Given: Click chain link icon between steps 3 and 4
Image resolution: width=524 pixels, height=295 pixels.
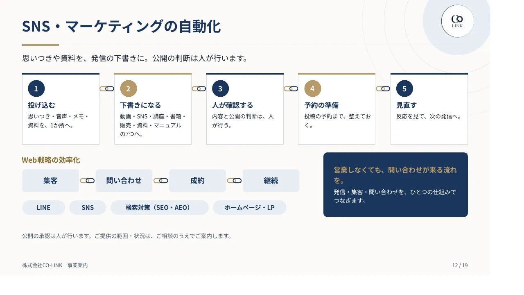Looking at the screenshot, I should pos(291,88).
